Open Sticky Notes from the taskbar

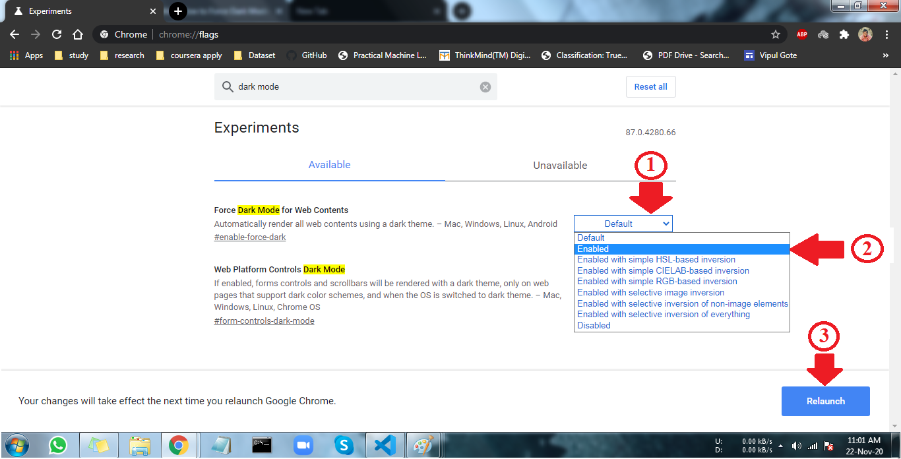click(x=99, y=446)
